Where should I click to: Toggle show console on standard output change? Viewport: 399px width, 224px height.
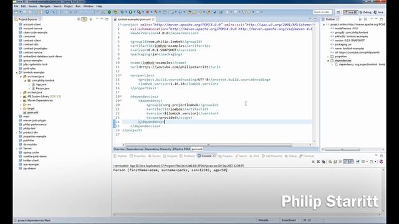pos(345,162)
